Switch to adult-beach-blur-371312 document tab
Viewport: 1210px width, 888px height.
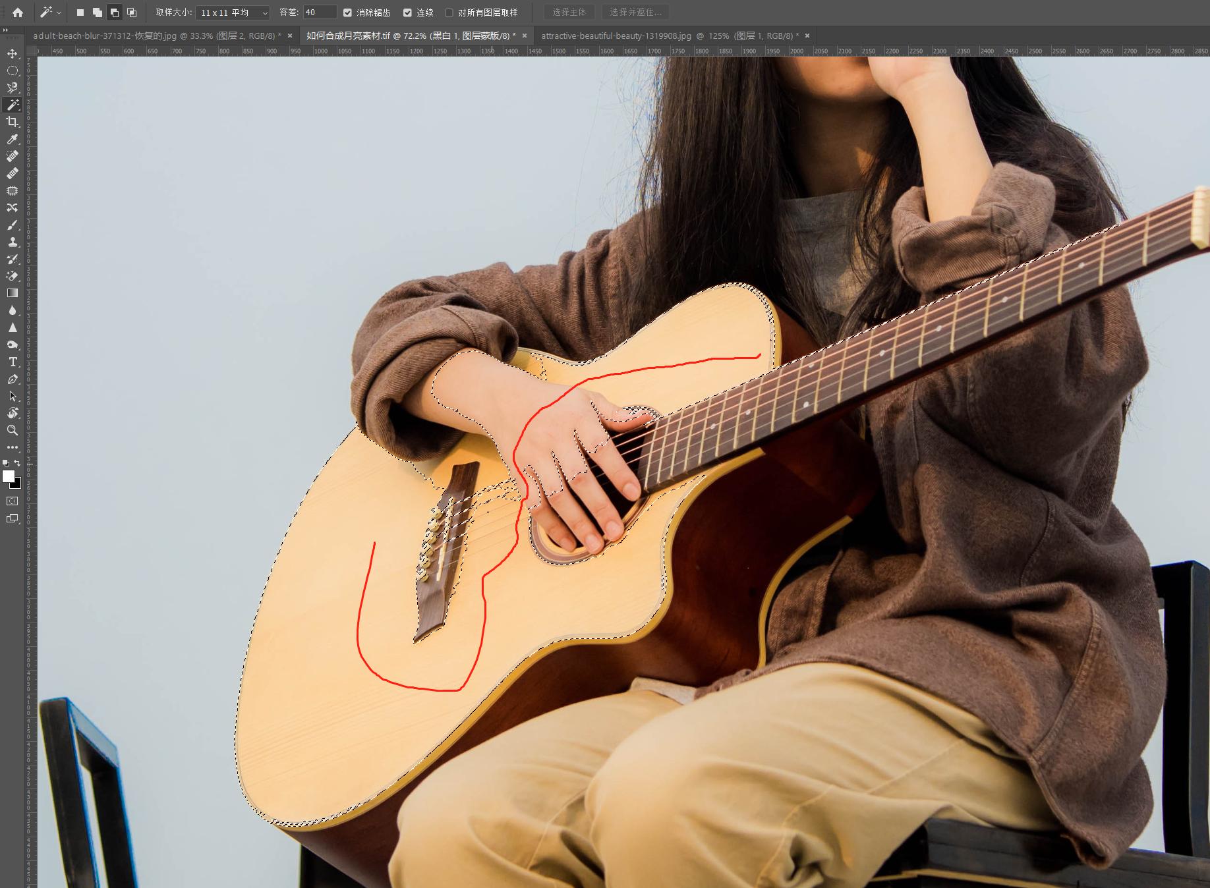tap(156, 36)
